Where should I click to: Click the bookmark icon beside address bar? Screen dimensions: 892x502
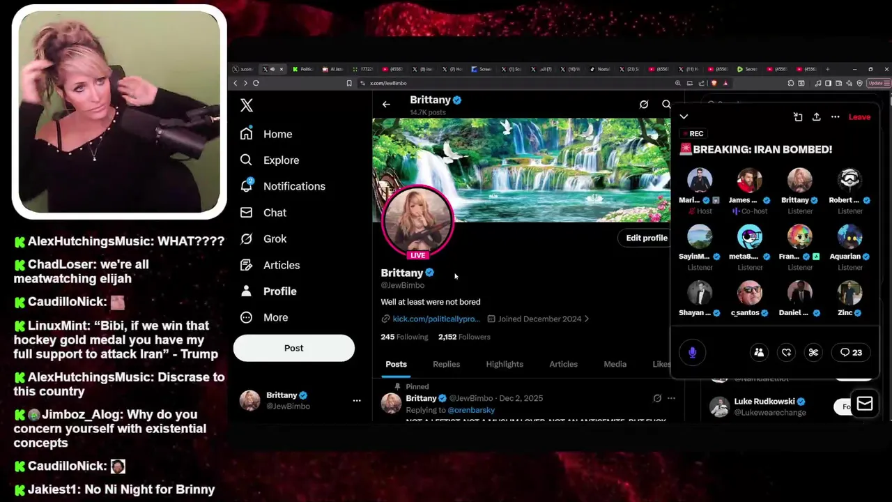[349, 83]
